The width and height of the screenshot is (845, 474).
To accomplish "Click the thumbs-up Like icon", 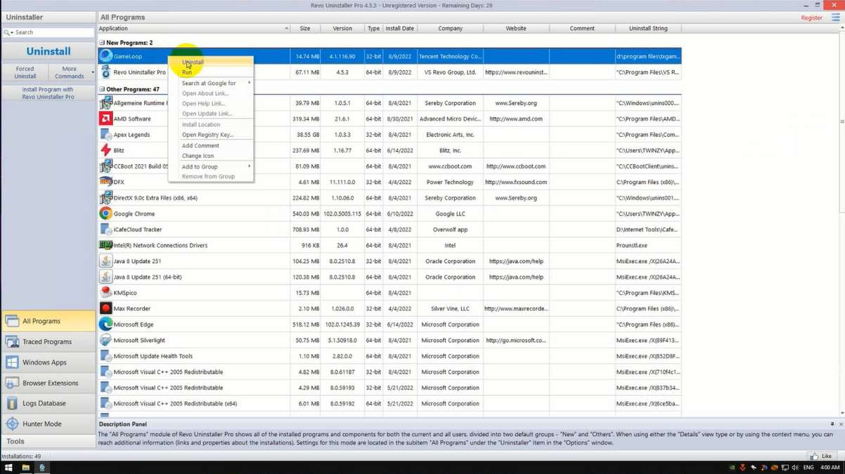I will click(x=814, y=456).
